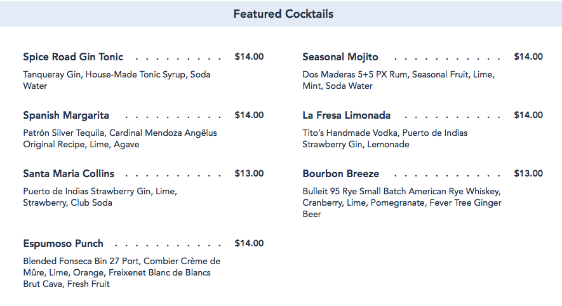Open the Spanish Margarita item
The height and width of the screenshot is (306, 562).
[66, 116]
